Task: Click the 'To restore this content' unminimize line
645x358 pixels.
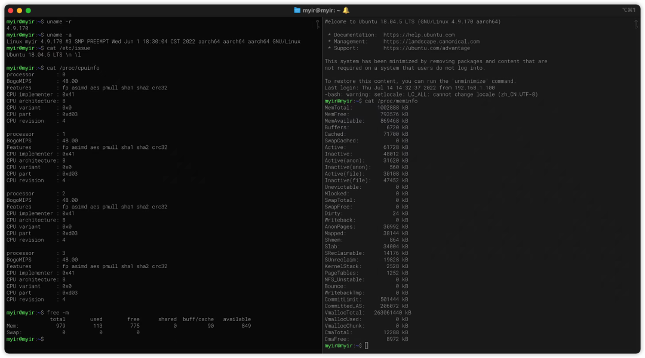Action: [420, 81]
